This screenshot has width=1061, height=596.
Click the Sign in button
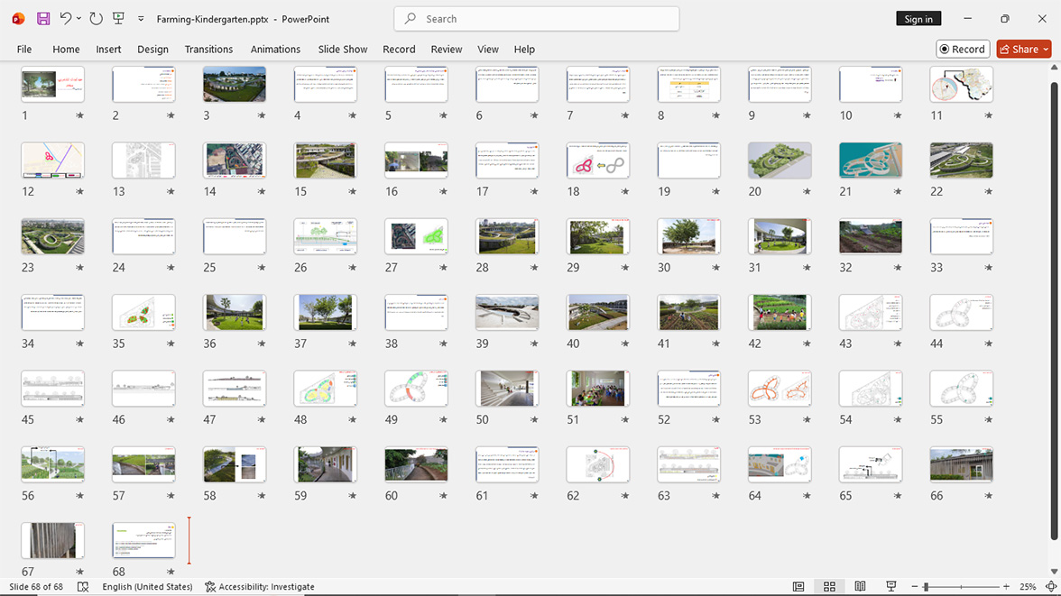tap(918, 19)
